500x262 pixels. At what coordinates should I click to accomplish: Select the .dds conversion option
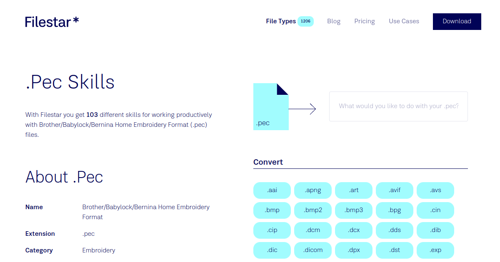click(394, 230)
